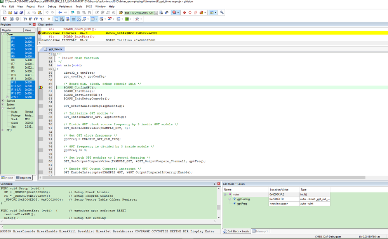This screenshot has height=239, width=388.
Task: Click the Insert/Remove Breakpoint red dot icon
Action: [184, 12]
